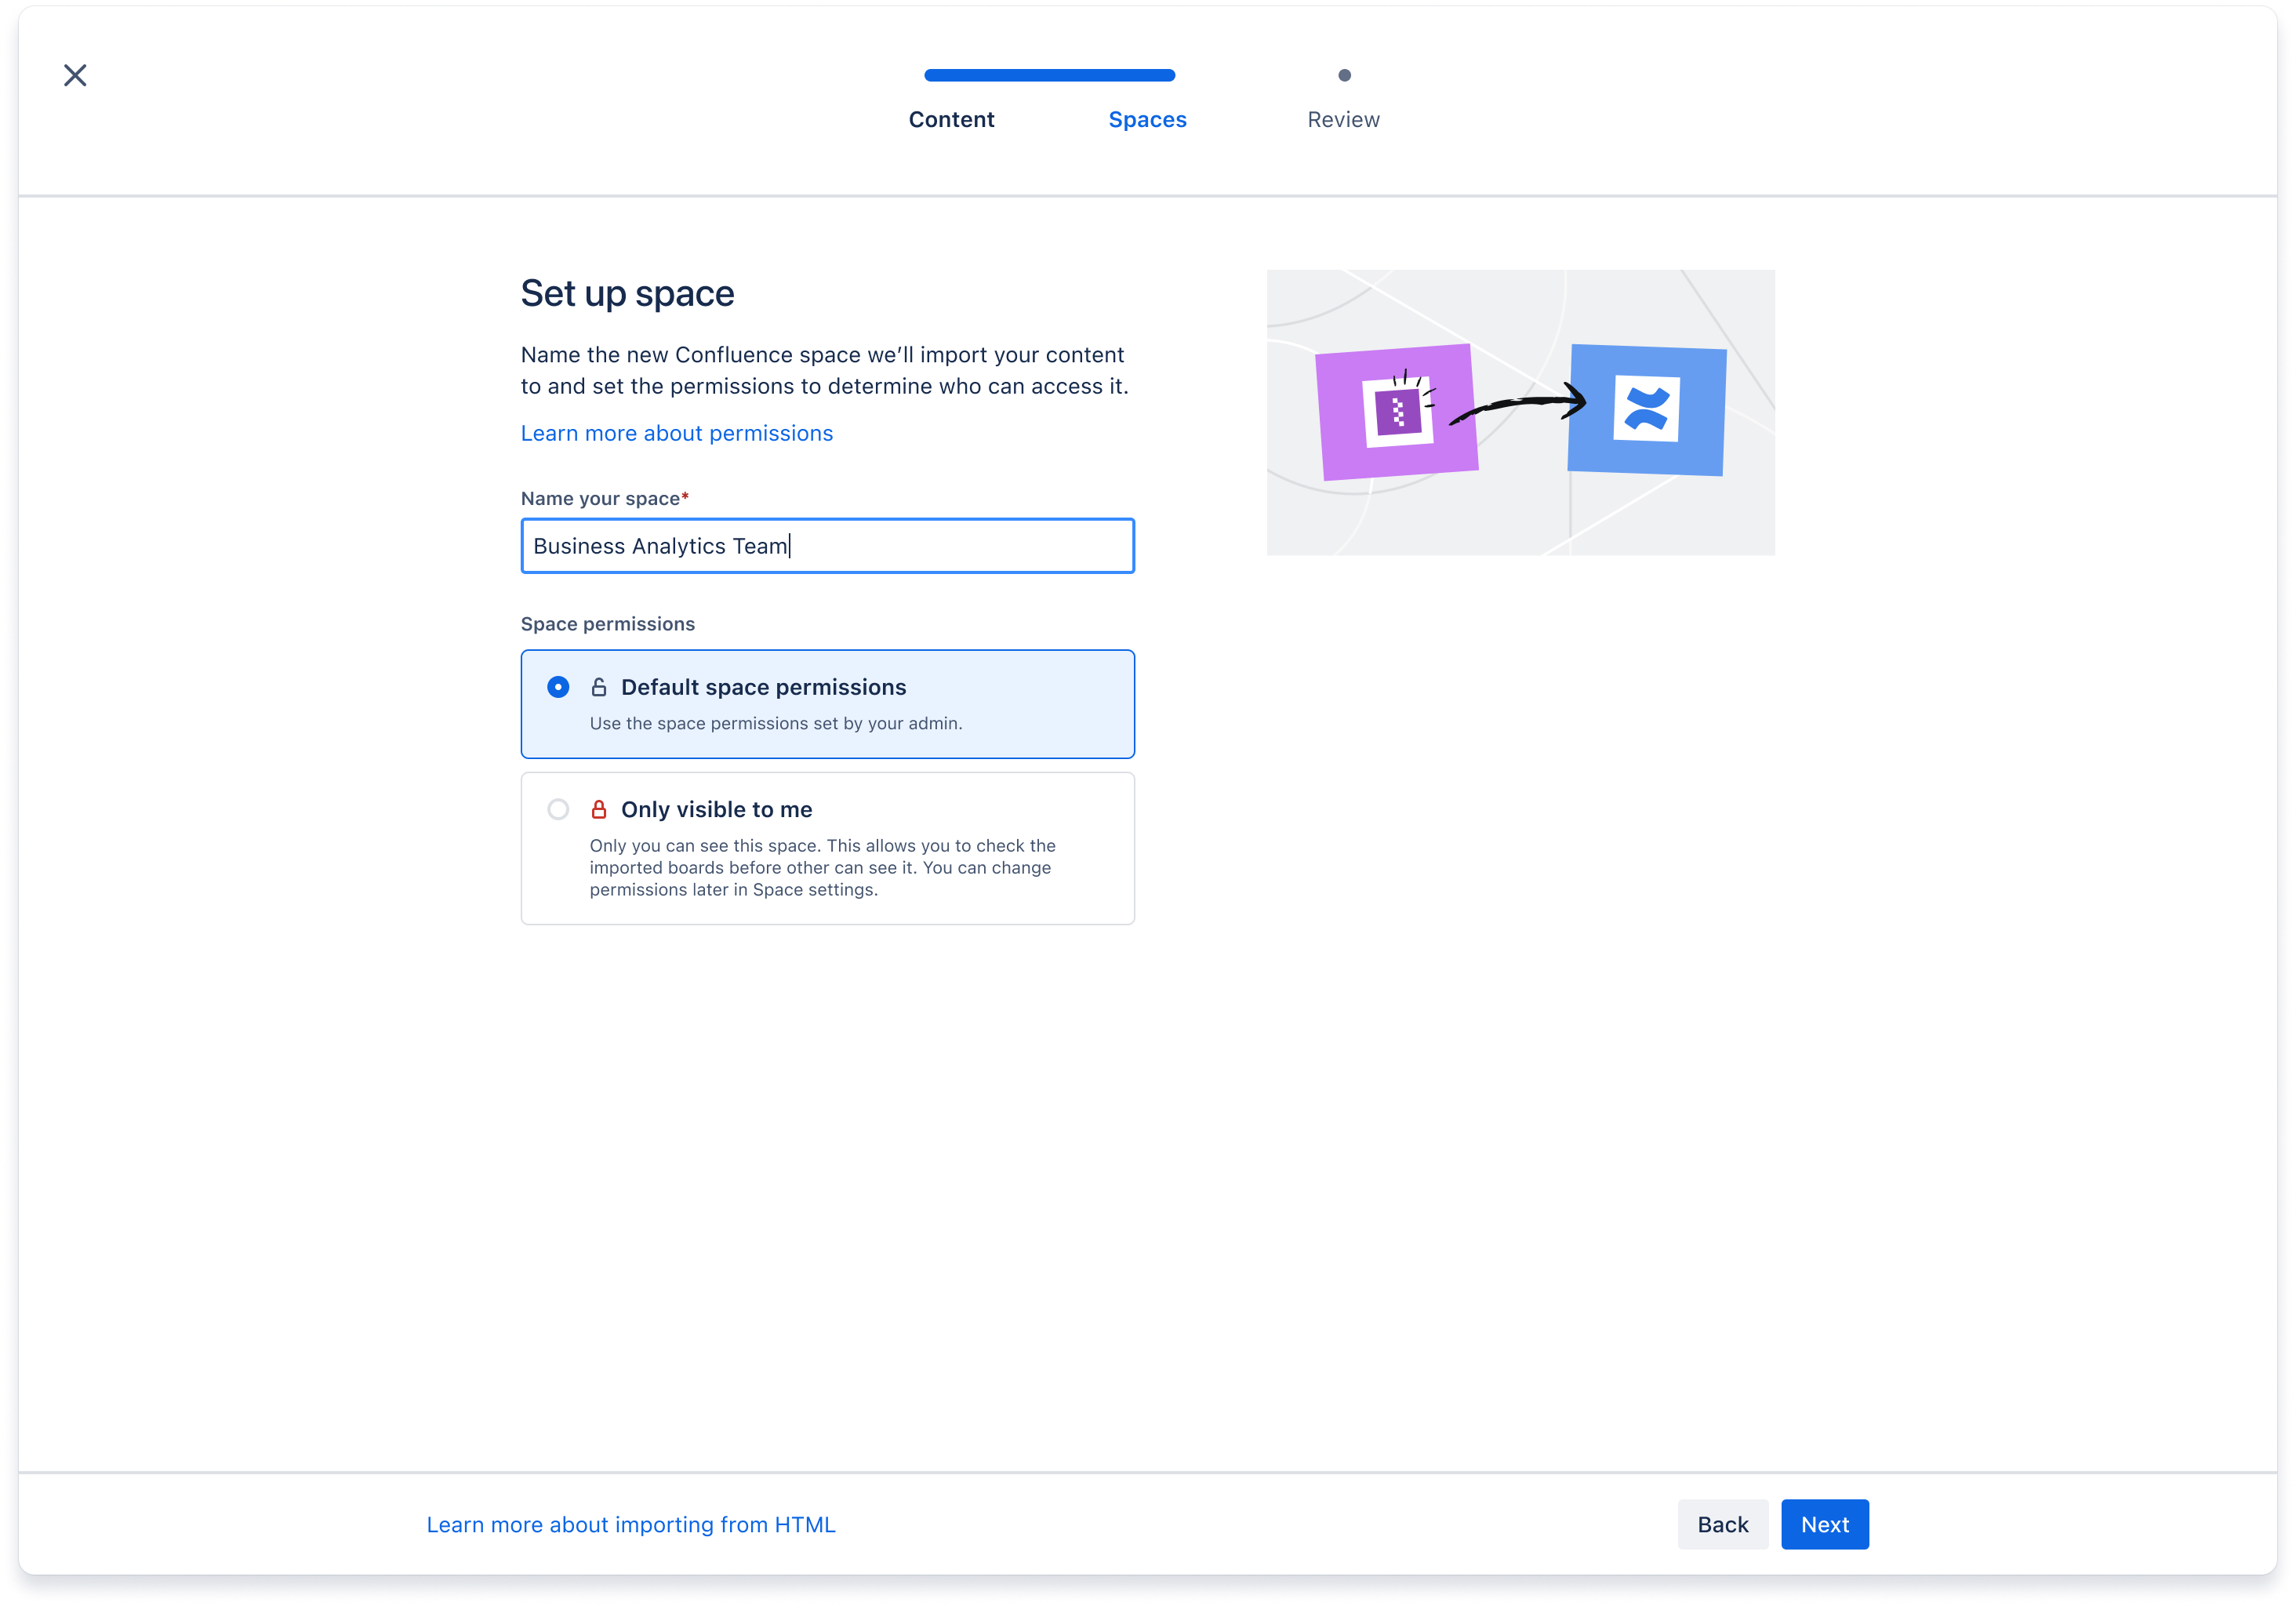
Task: Click the black arrow in the illustration
Action: [1517, 404]
